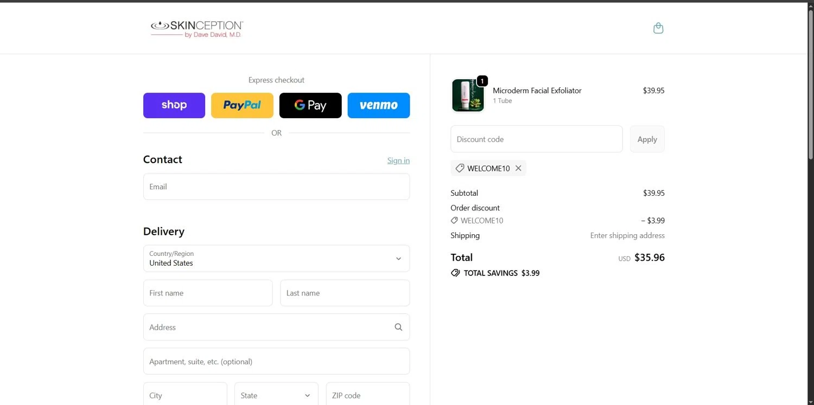Viewport: 814px width, 405px height.
Task: Click the Apply discount button
Action: [647, 139]
